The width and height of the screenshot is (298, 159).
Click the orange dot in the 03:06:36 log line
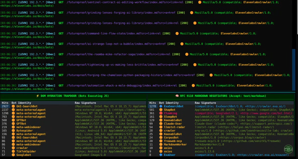(193, 86)
